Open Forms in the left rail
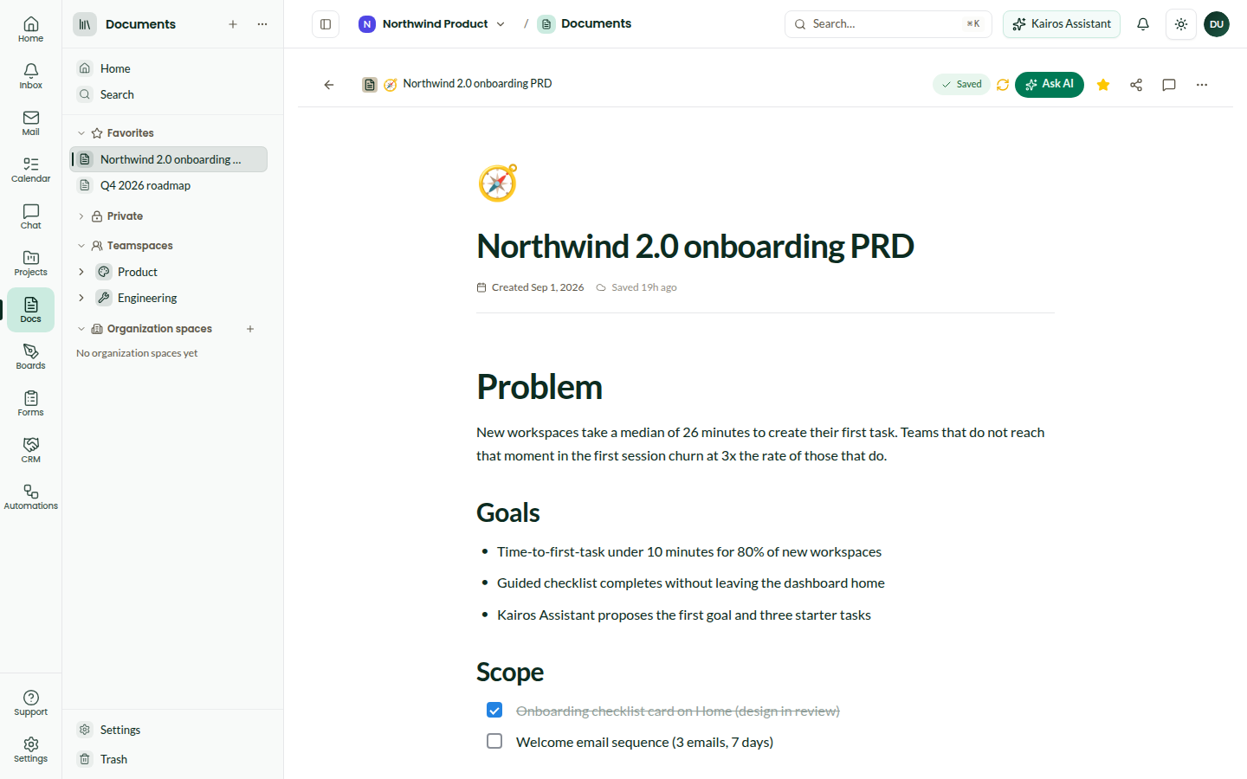Screen dimensions: 1247x779 (31, 403)
